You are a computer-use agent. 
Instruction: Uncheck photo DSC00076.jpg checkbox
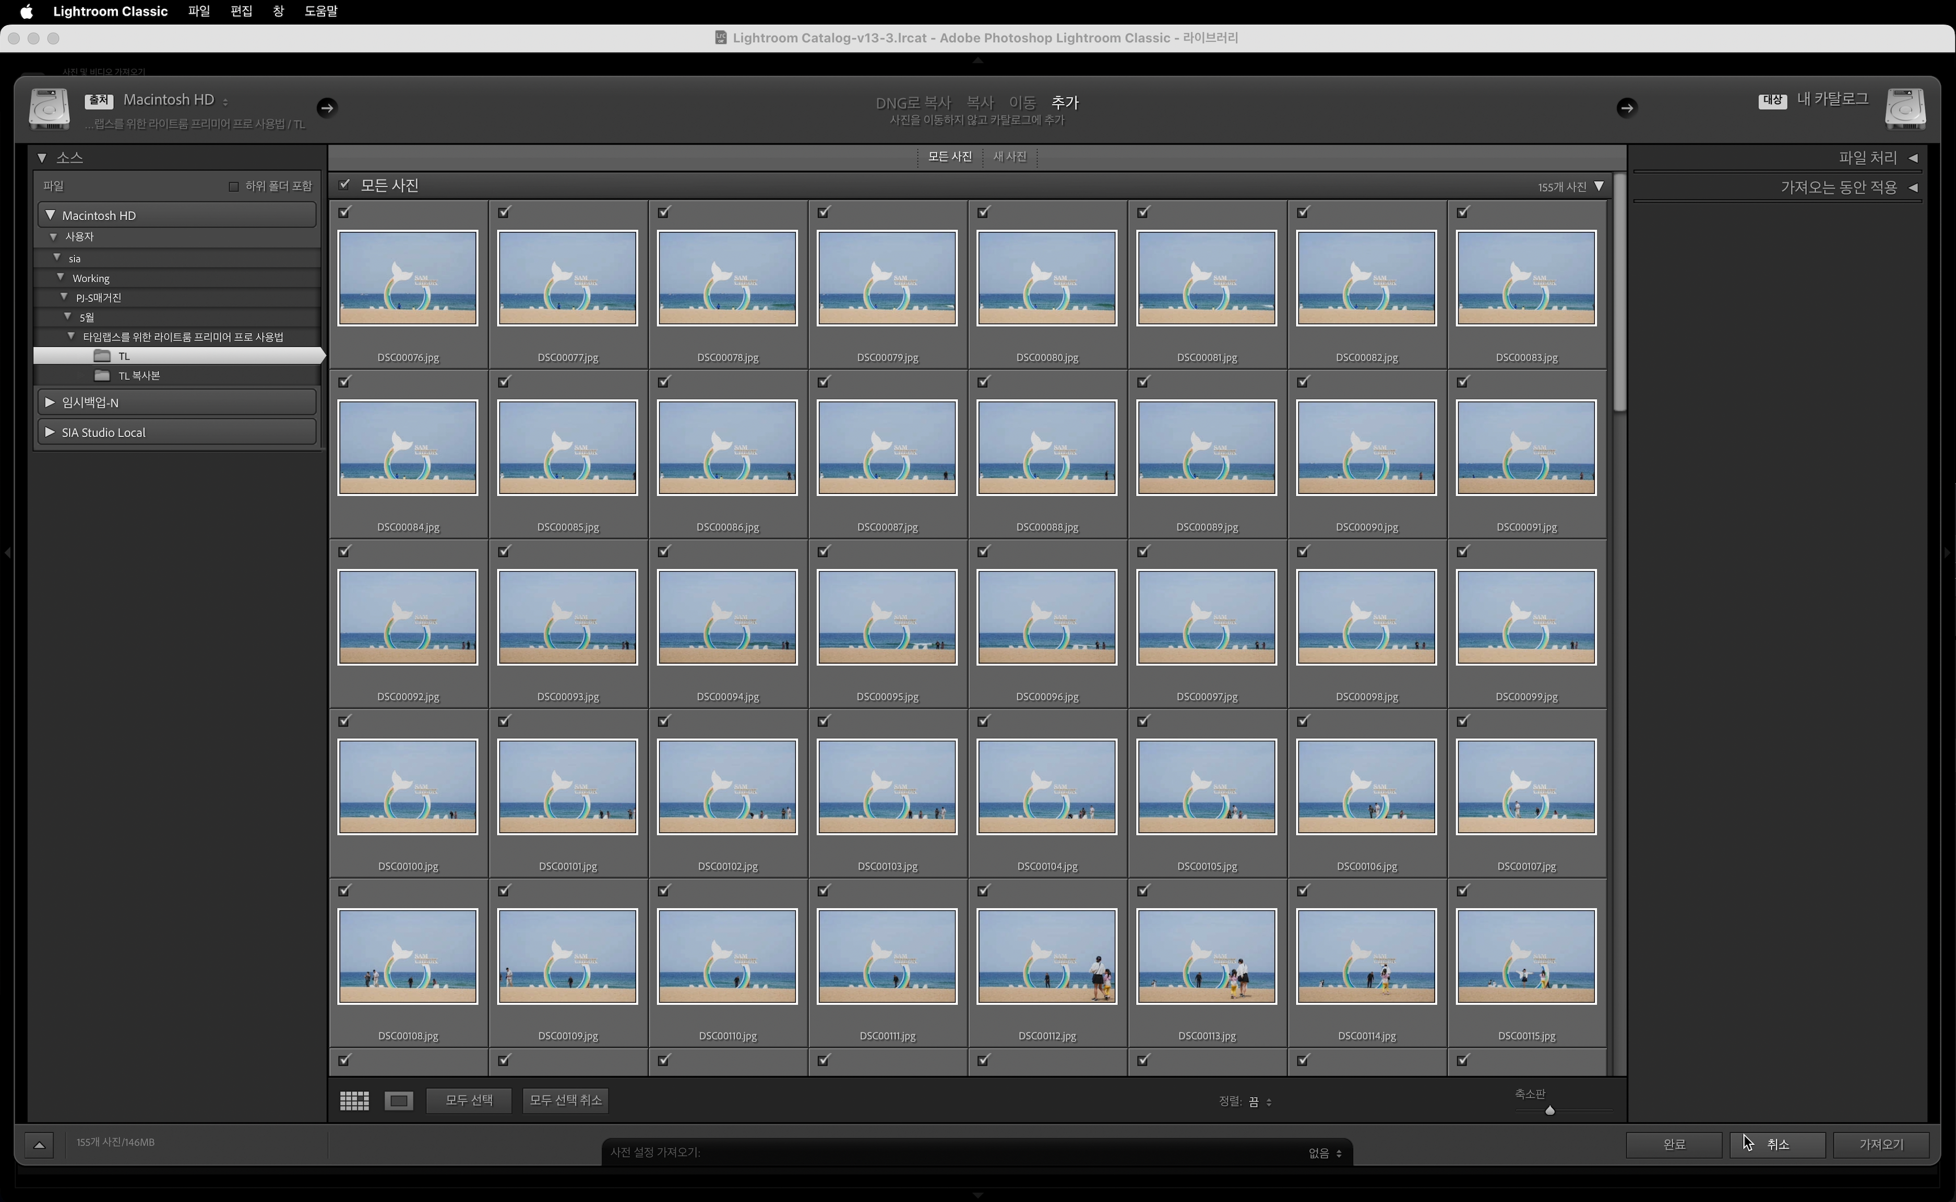click(x=344, y=212)
